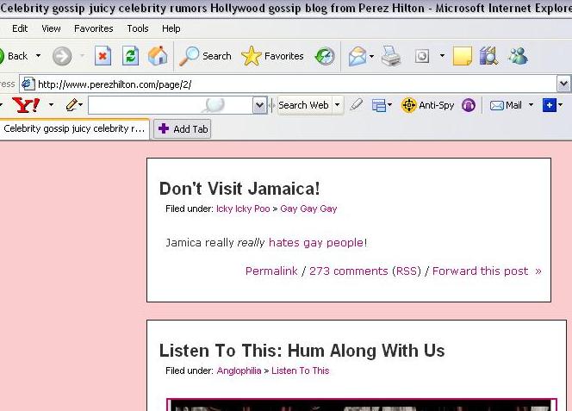Click the pencil icon on Yahoo toolbar
The height and width of the screenshot is (411, 572).
pyautogui.click(x=71, y=105)
